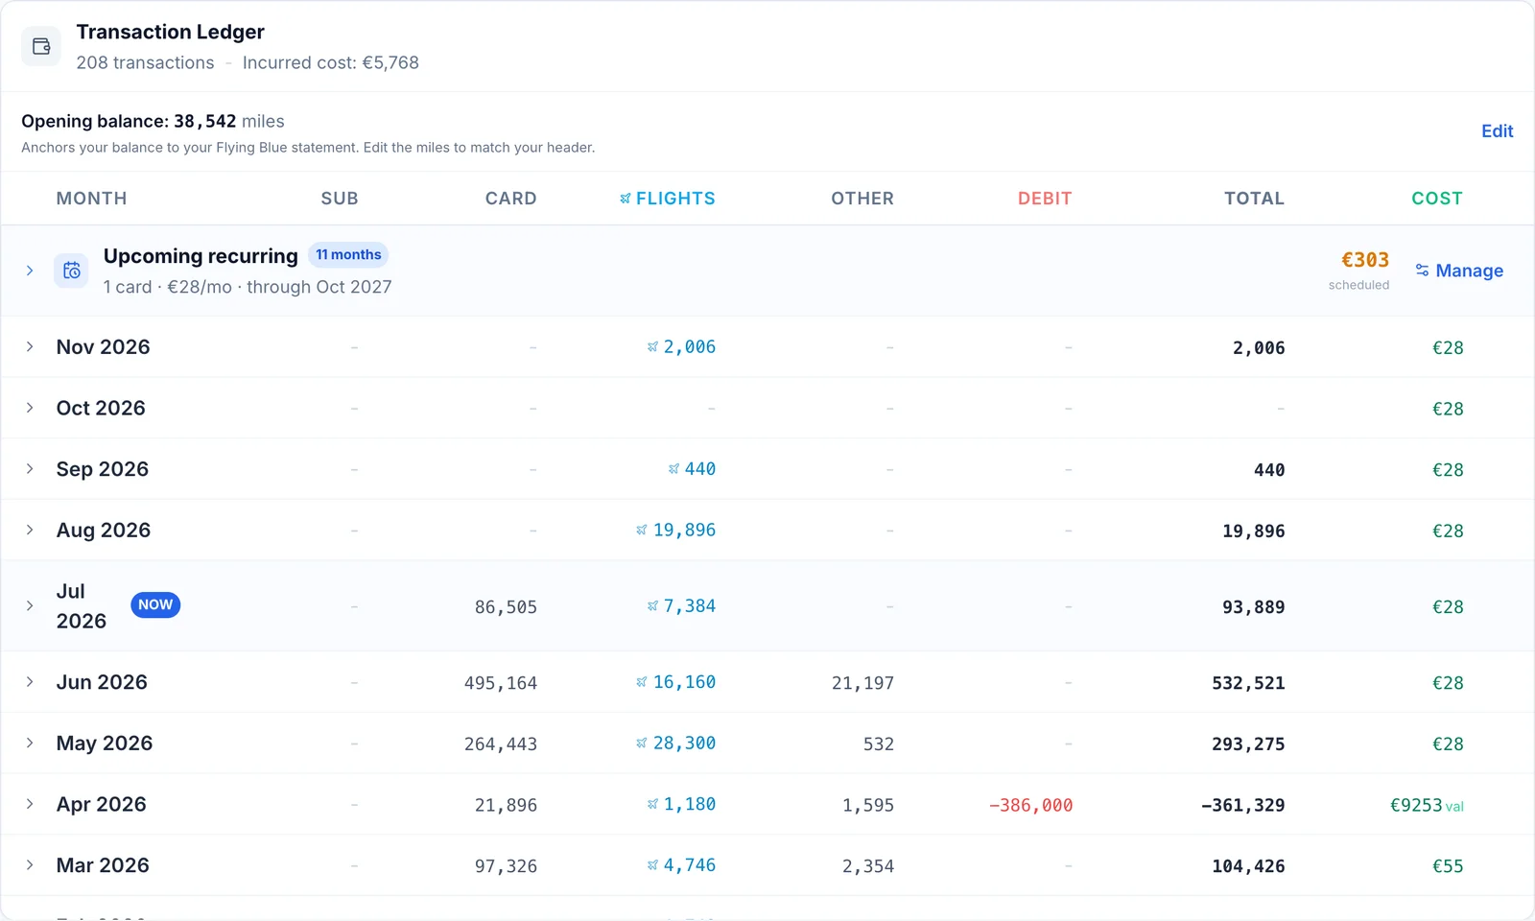Screen dimensions: 1535x921
Task: Click the 21,197 other value in June
Action: tap(862, 683)
